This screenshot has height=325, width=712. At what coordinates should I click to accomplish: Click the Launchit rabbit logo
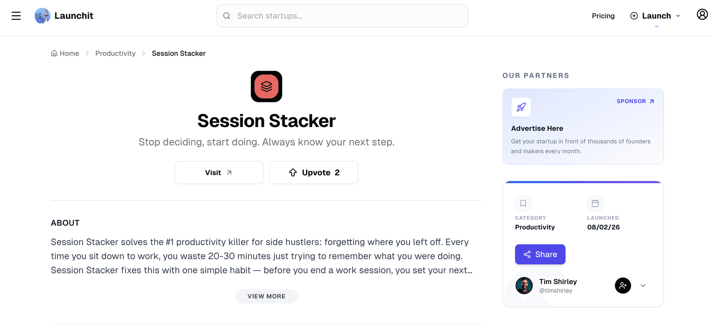coord(42,16)
